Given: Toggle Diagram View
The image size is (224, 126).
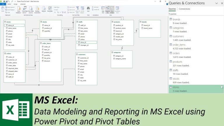Looking at the screenshot, I should point(107,10).
